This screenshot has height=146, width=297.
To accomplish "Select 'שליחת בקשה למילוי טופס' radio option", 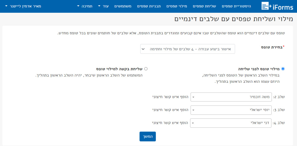I will point(146,69).
